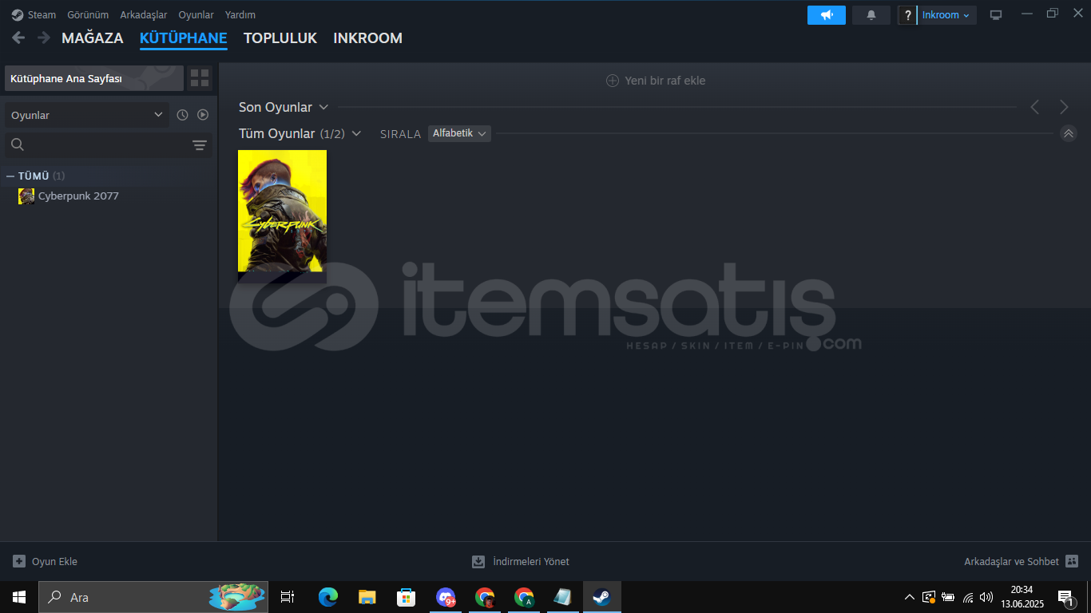
Task: Click the library search field
Action: click(96, 144)
